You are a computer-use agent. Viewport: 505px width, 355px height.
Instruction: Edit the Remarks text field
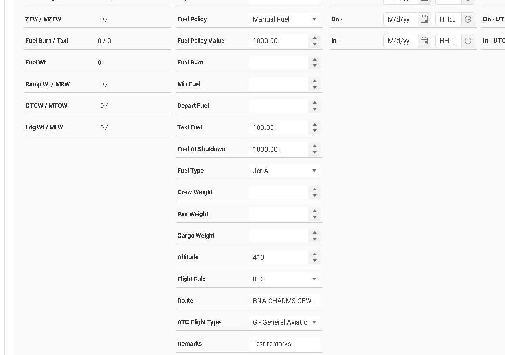284,344
